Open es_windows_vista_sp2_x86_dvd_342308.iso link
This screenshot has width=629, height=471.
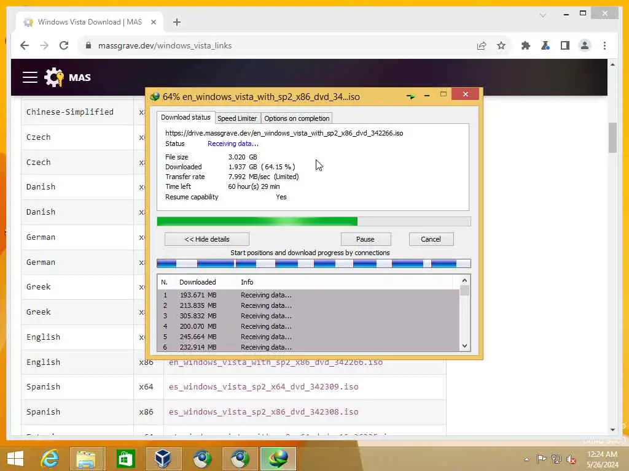point(264,412)
